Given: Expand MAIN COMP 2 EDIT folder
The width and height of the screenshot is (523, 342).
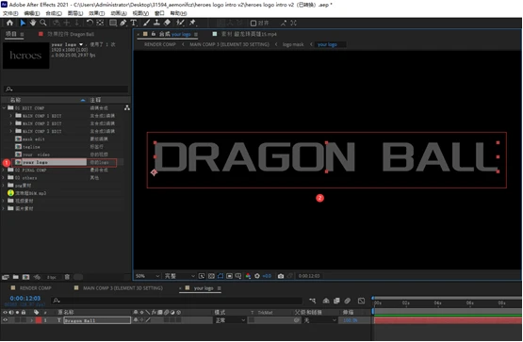Looking at the screenshot, I should [x=10, y=123].
